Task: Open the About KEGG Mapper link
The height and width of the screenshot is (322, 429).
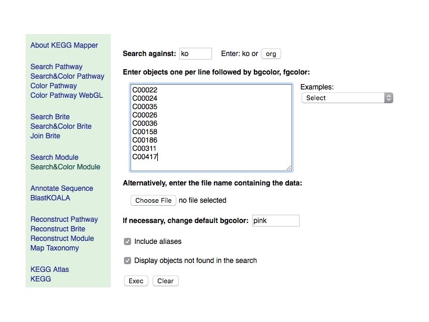Action: tap(64, 45)
